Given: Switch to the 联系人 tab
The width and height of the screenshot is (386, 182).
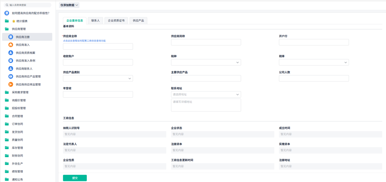Looking at the screenshot, I should [96, 20].
